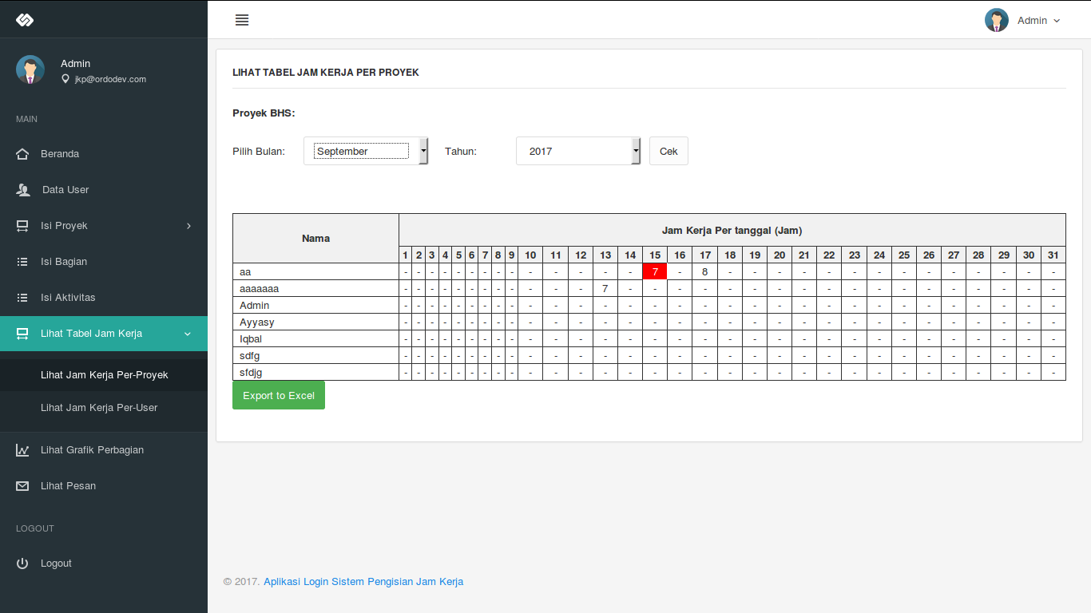This screenshot has width=1091, height=613.
Task: Click the Nama column header
Action: tap(315, 238)
